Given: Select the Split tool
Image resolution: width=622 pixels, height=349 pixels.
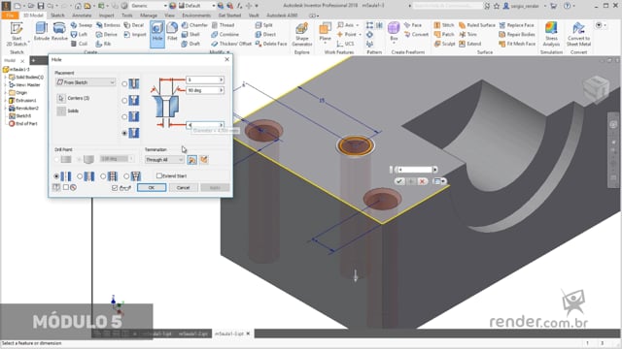Looking at the screenshot, I should click(263, 25).
